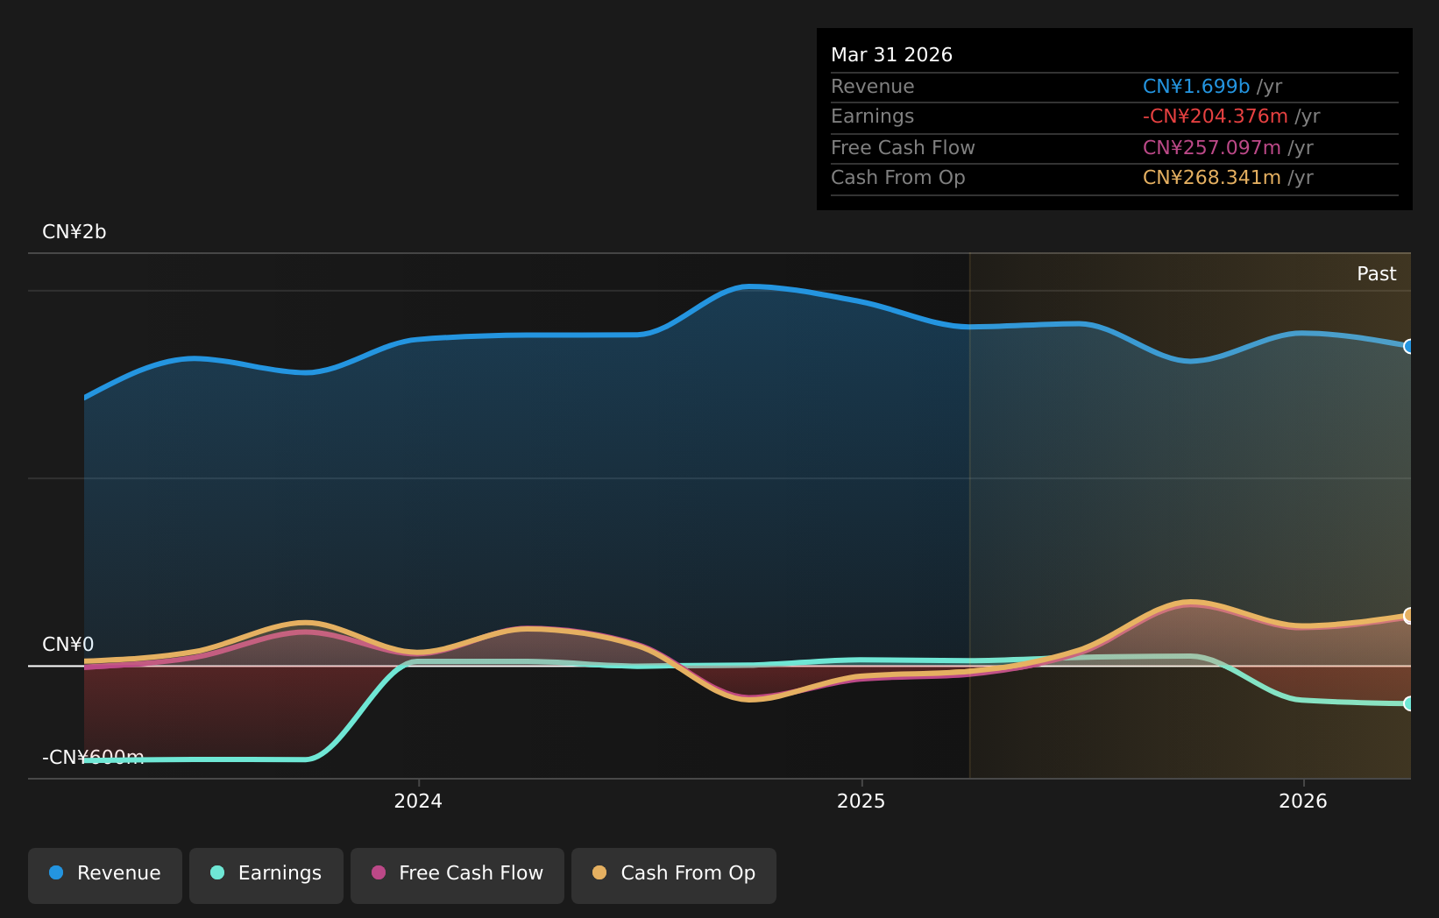
Task: Toggle the Earnings series legend
Action: point(266,875)
